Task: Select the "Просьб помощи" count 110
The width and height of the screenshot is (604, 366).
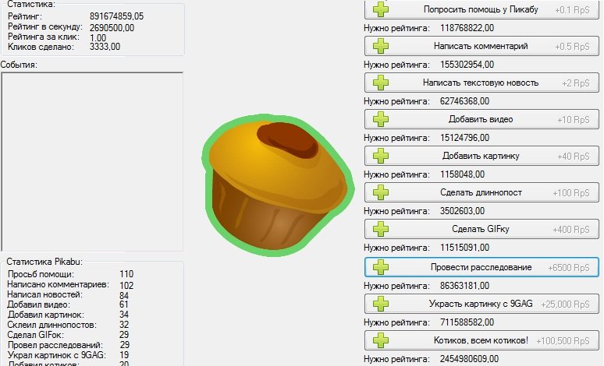Action: click(127, 274)
